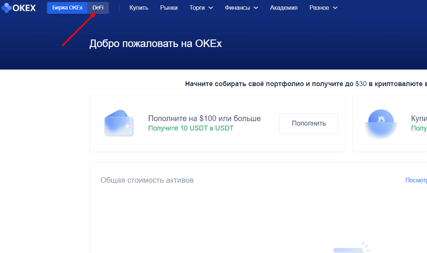Click 'Общая стоимость активов' label
The width and height of the screenshot is (427, 253).
point(147,180)
